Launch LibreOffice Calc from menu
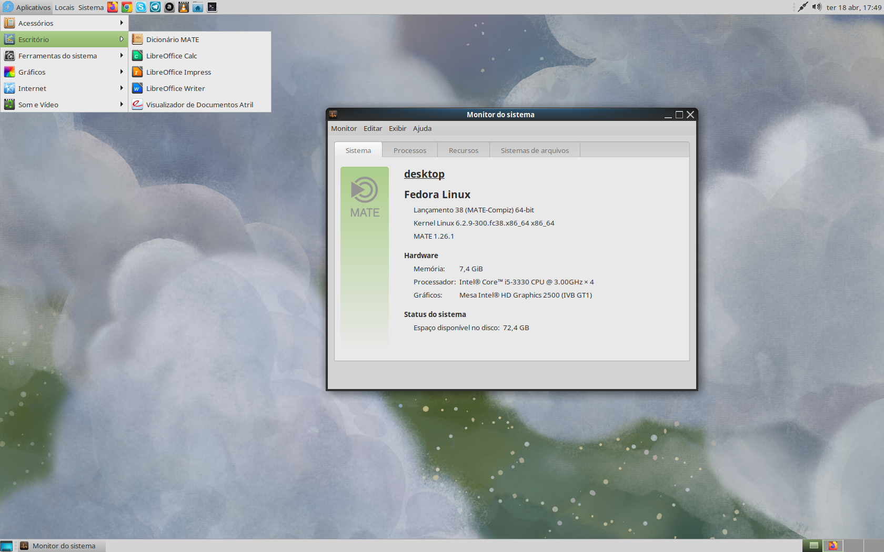The height and width of the screenshot is (552, 884). 200,56
